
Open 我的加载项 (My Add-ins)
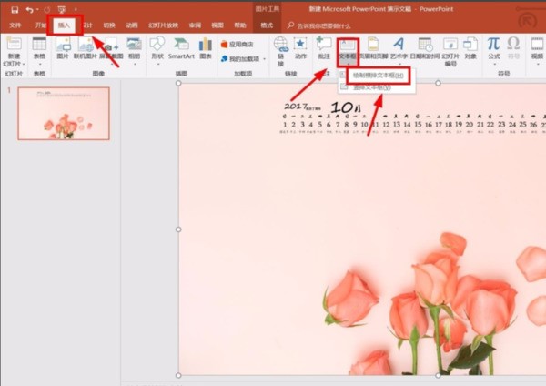pyautogui.click(x=240, y=59)
